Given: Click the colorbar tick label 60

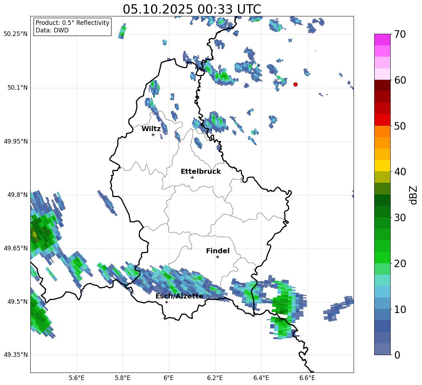Looking at the screenshot, I should point(400,80).
